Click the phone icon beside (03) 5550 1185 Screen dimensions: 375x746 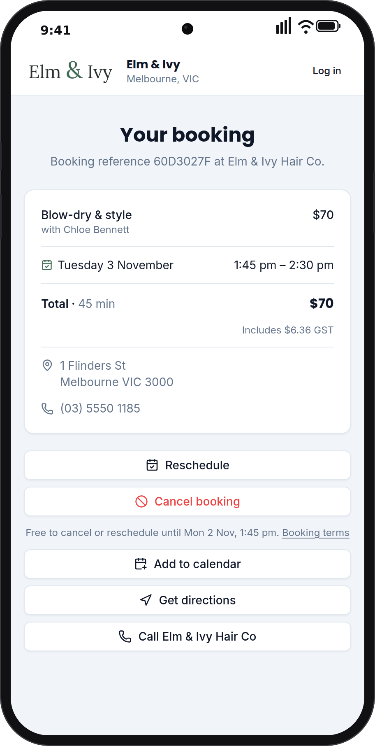47,408
